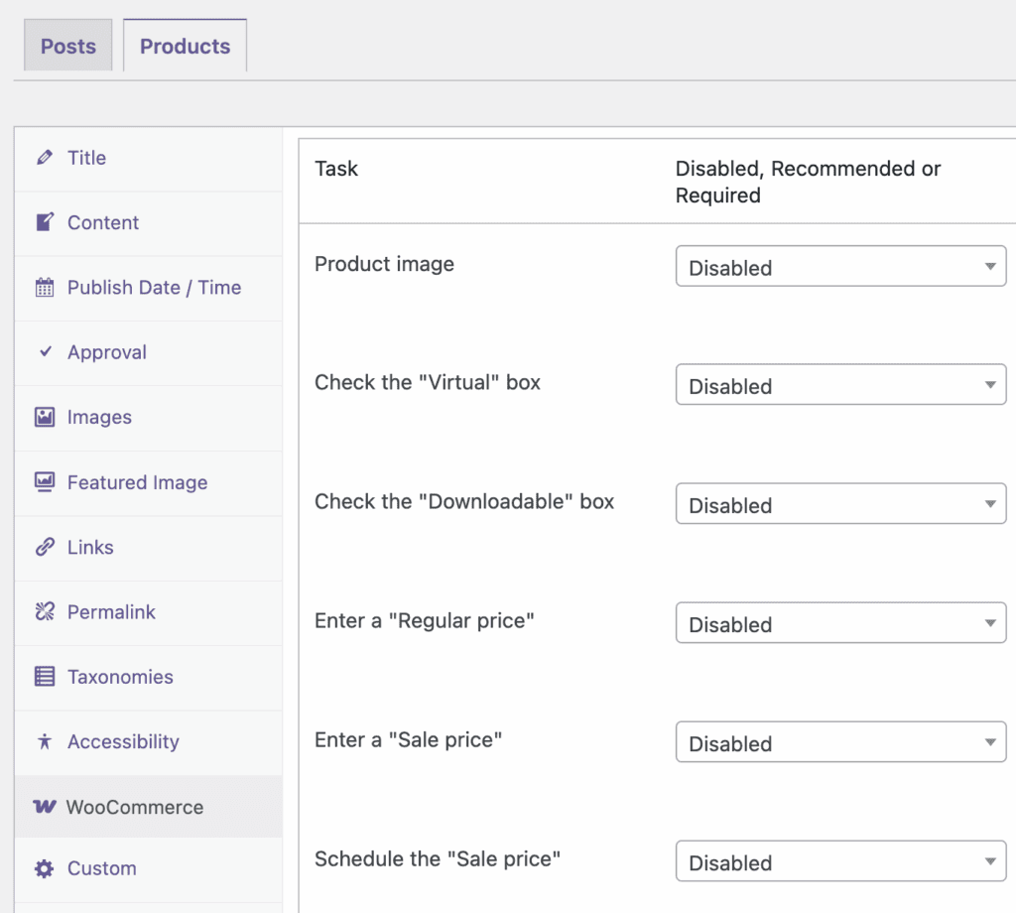Select the chain-link icon beside Links
Viewport: 1016px width, 913px height.
[44, 547]
